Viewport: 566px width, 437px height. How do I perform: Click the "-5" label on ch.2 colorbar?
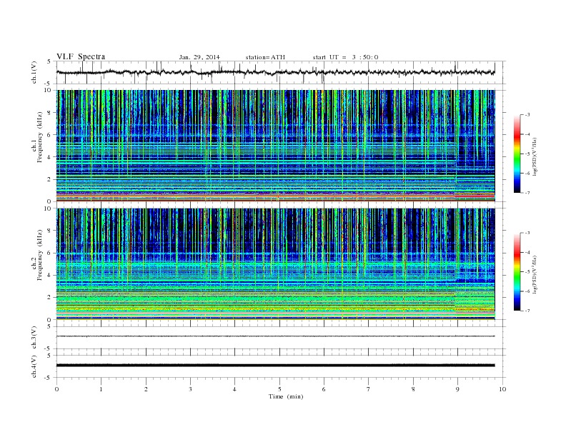click(527, 272)
